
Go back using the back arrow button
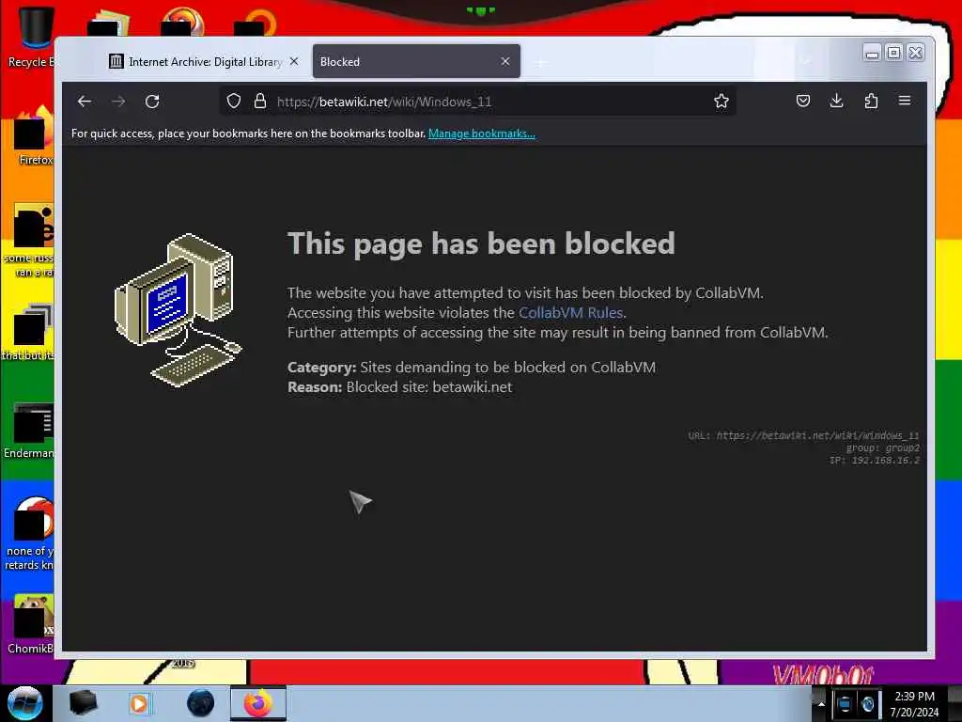click(85, 102)
